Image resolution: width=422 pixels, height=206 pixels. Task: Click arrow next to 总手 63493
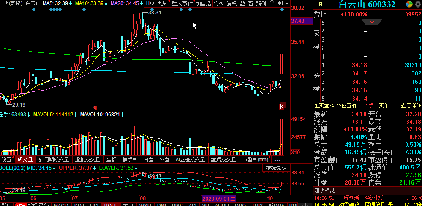click(29, 115)
